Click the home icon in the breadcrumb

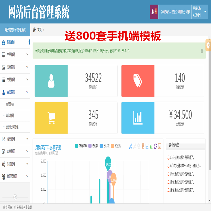[x=34, y=30]
